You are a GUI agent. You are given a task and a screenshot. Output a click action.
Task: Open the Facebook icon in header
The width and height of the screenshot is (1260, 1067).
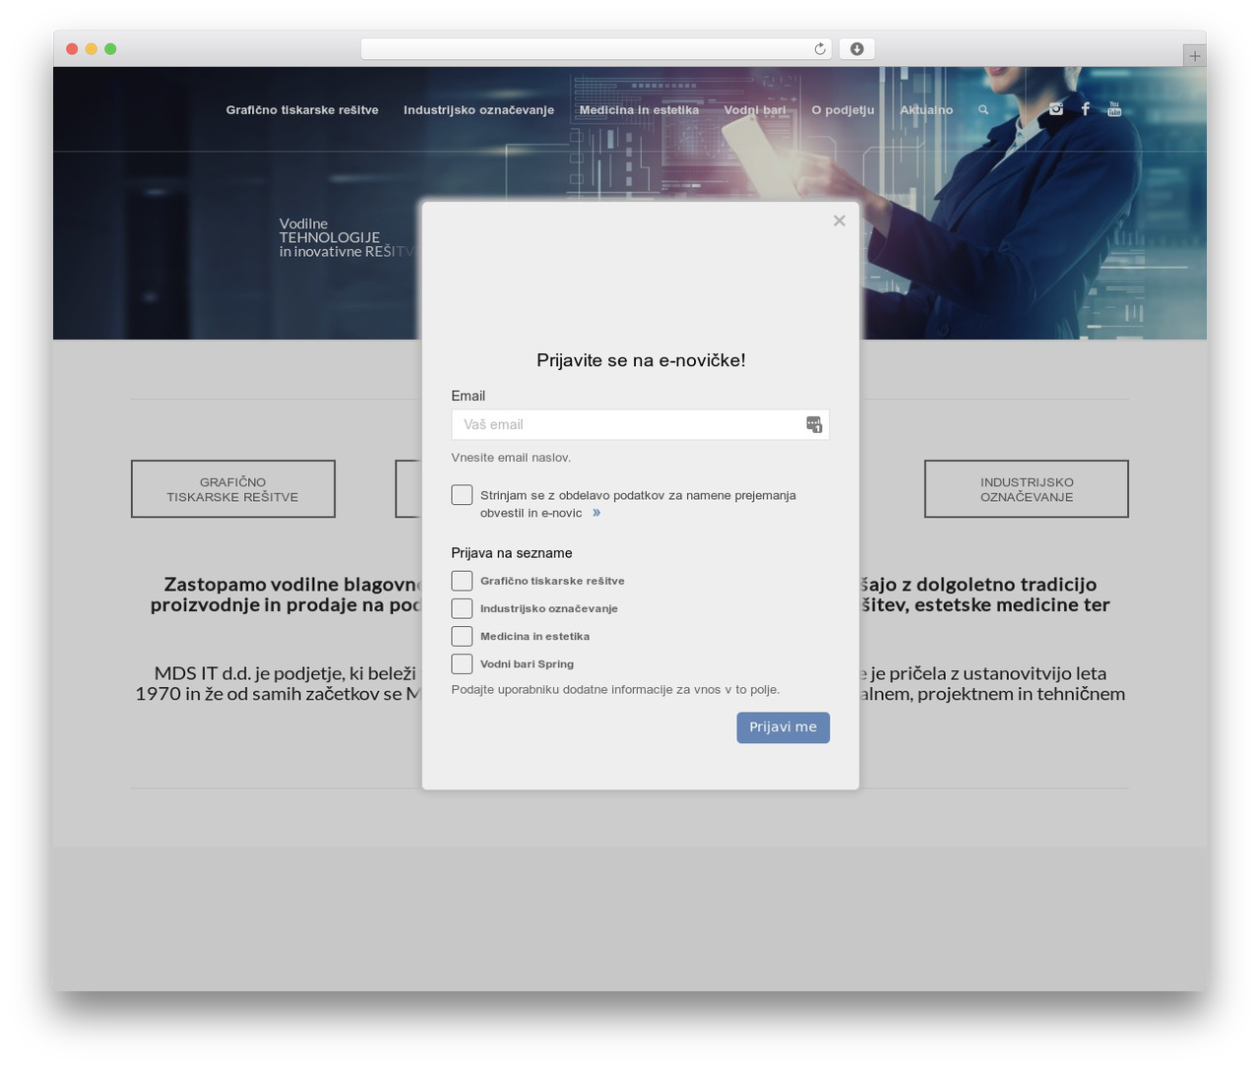tap(1085, 109)
